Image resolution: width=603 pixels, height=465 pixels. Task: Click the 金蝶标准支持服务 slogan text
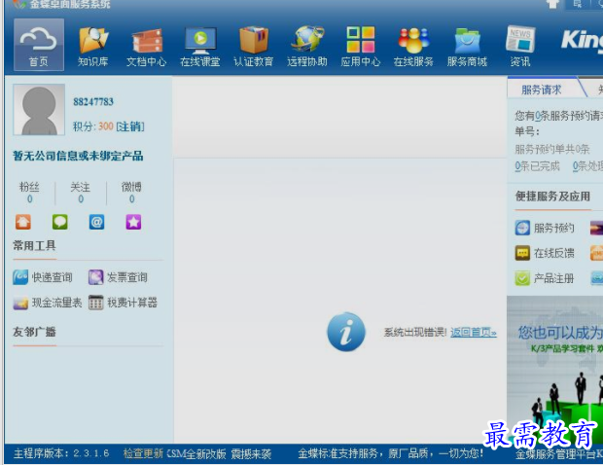pyautogui.click(x=390, y=454)
